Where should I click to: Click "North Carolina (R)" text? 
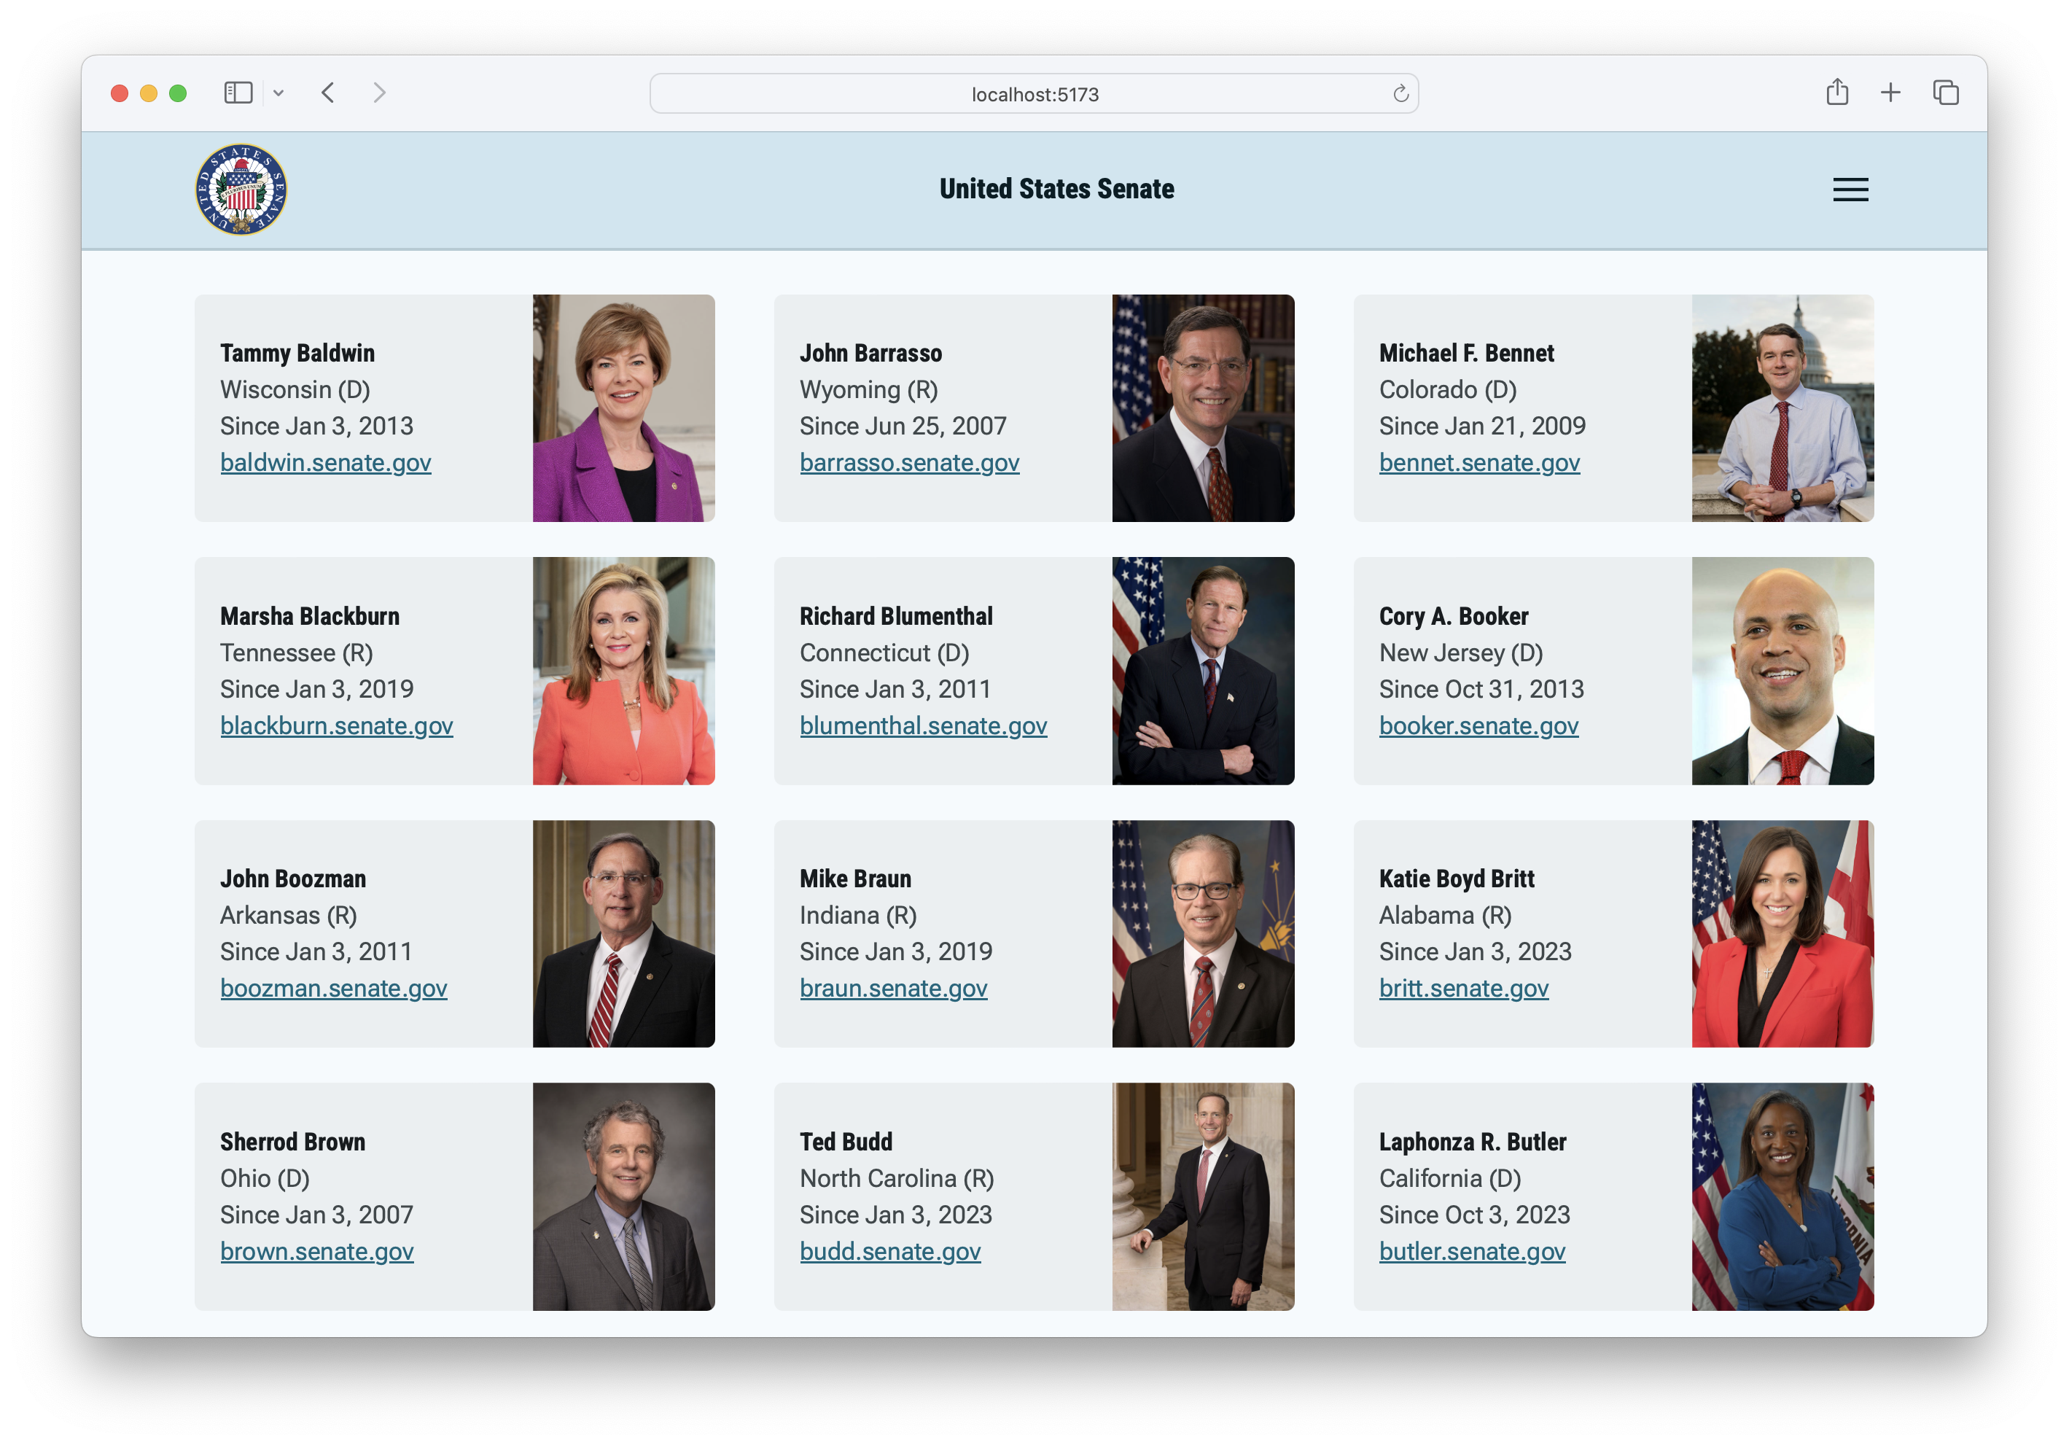point(897,1178)
